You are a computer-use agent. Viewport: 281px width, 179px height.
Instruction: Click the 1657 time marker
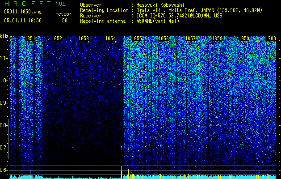(190, 38)
